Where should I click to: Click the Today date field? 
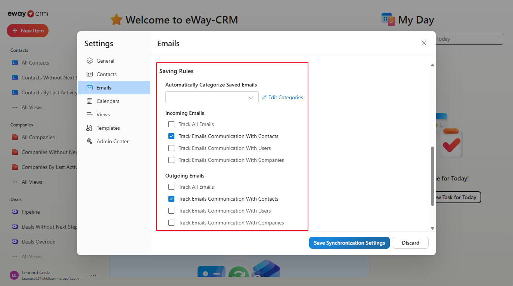pyautogui.click(x=469, y=39)
